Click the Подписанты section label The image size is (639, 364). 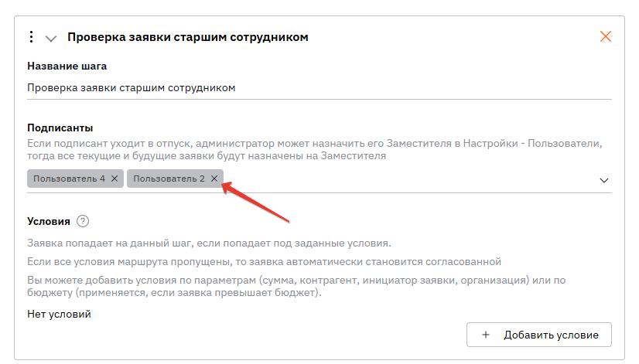60,128
